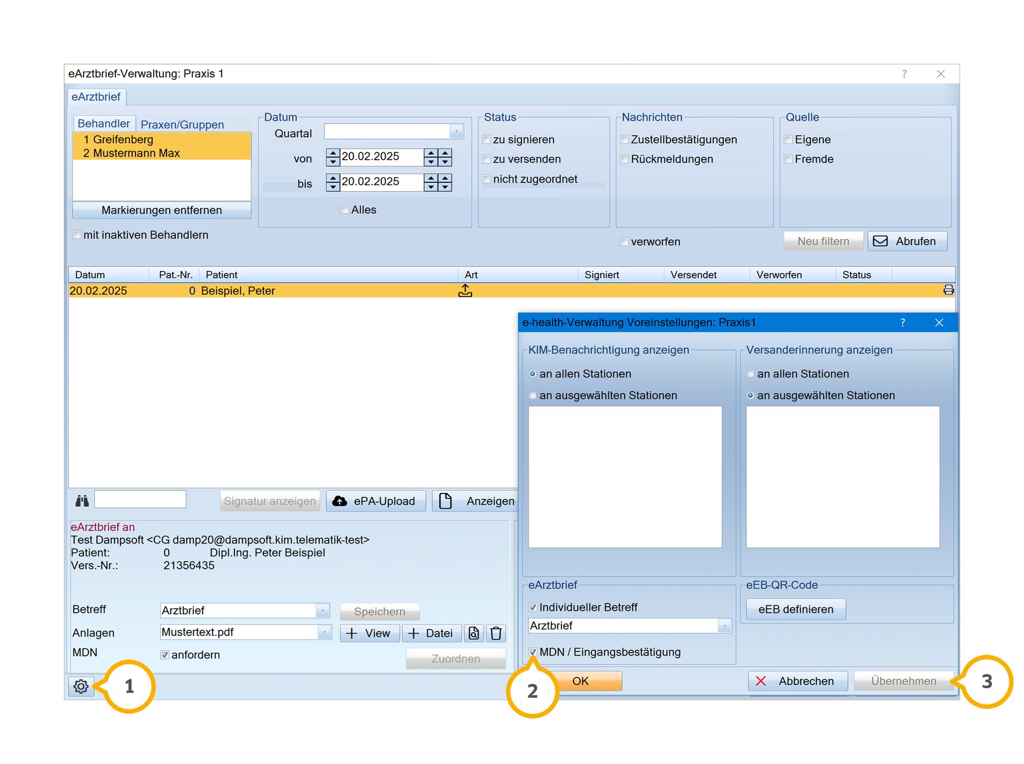Select Versanderinnerung 'an ausgewählten Stationen' radio
This screenshot has width=1024, height=764.
point(751,396)
